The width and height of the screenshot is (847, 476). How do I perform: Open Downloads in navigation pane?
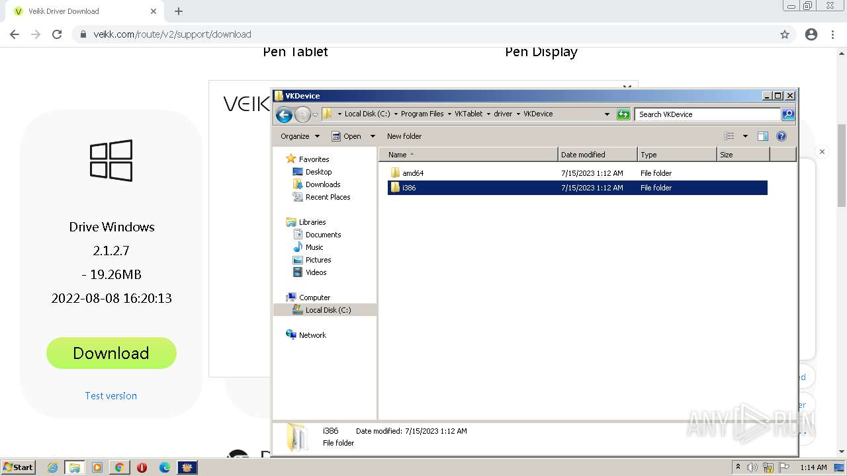click(323, 184)
